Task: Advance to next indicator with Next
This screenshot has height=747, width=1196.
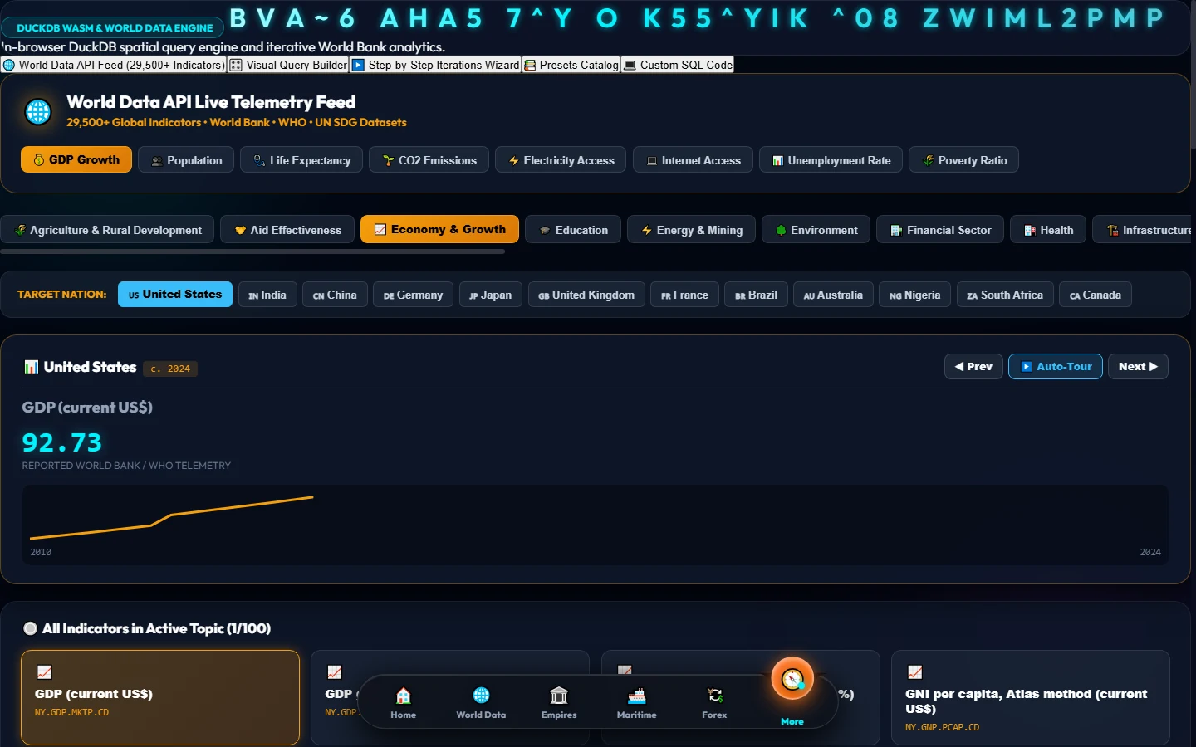Action: pyautogui.click(x=1138, y=366)
